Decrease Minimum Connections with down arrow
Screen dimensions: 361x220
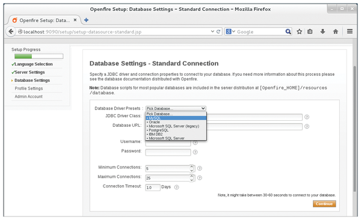tap(192, 170)
